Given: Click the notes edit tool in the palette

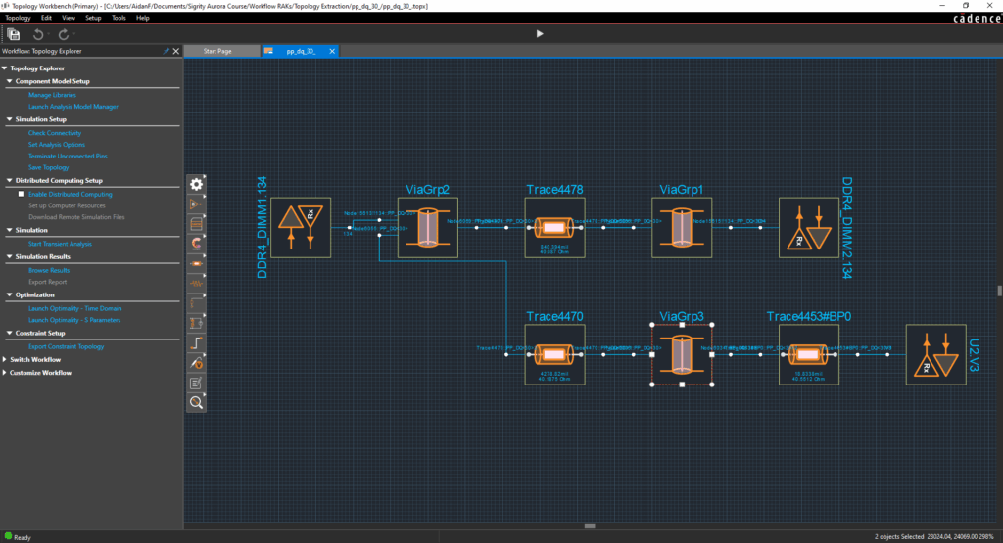Looking at the screenshot, I should click(196, 383).
